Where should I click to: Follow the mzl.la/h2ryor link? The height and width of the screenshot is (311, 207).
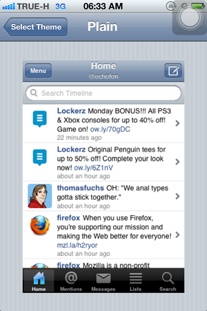coord(77,245)
